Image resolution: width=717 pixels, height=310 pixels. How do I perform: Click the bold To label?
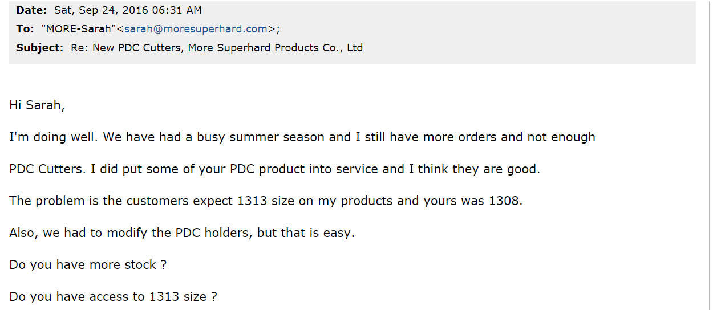coord(25,29)
